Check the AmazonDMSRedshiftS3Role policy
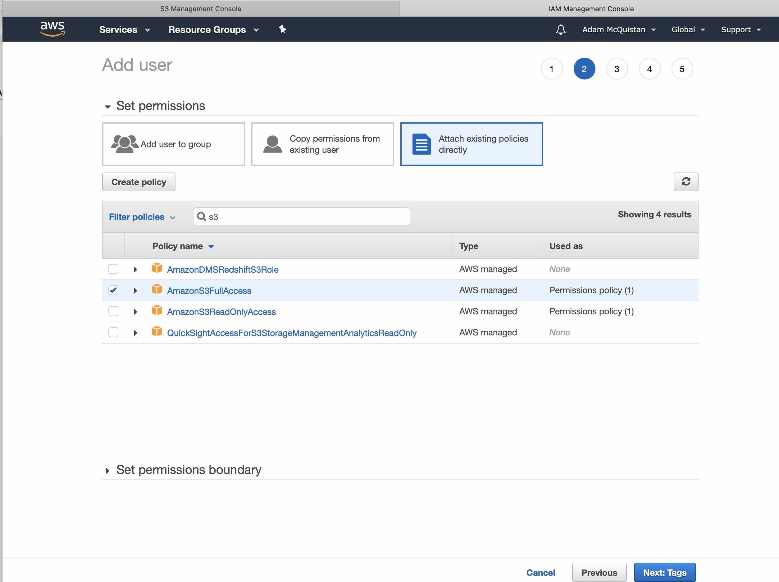Image resolution: width=779 pixels, height=582 pixels. click(113, 269)
